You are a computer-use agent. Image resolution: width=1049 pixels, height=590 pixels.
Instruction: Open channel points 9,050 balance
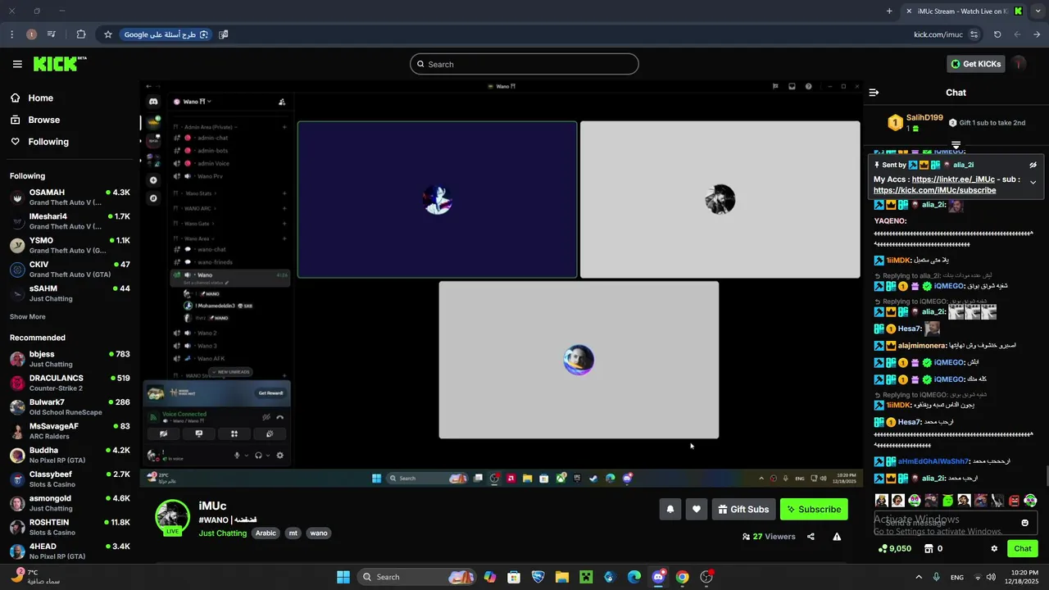894,549
